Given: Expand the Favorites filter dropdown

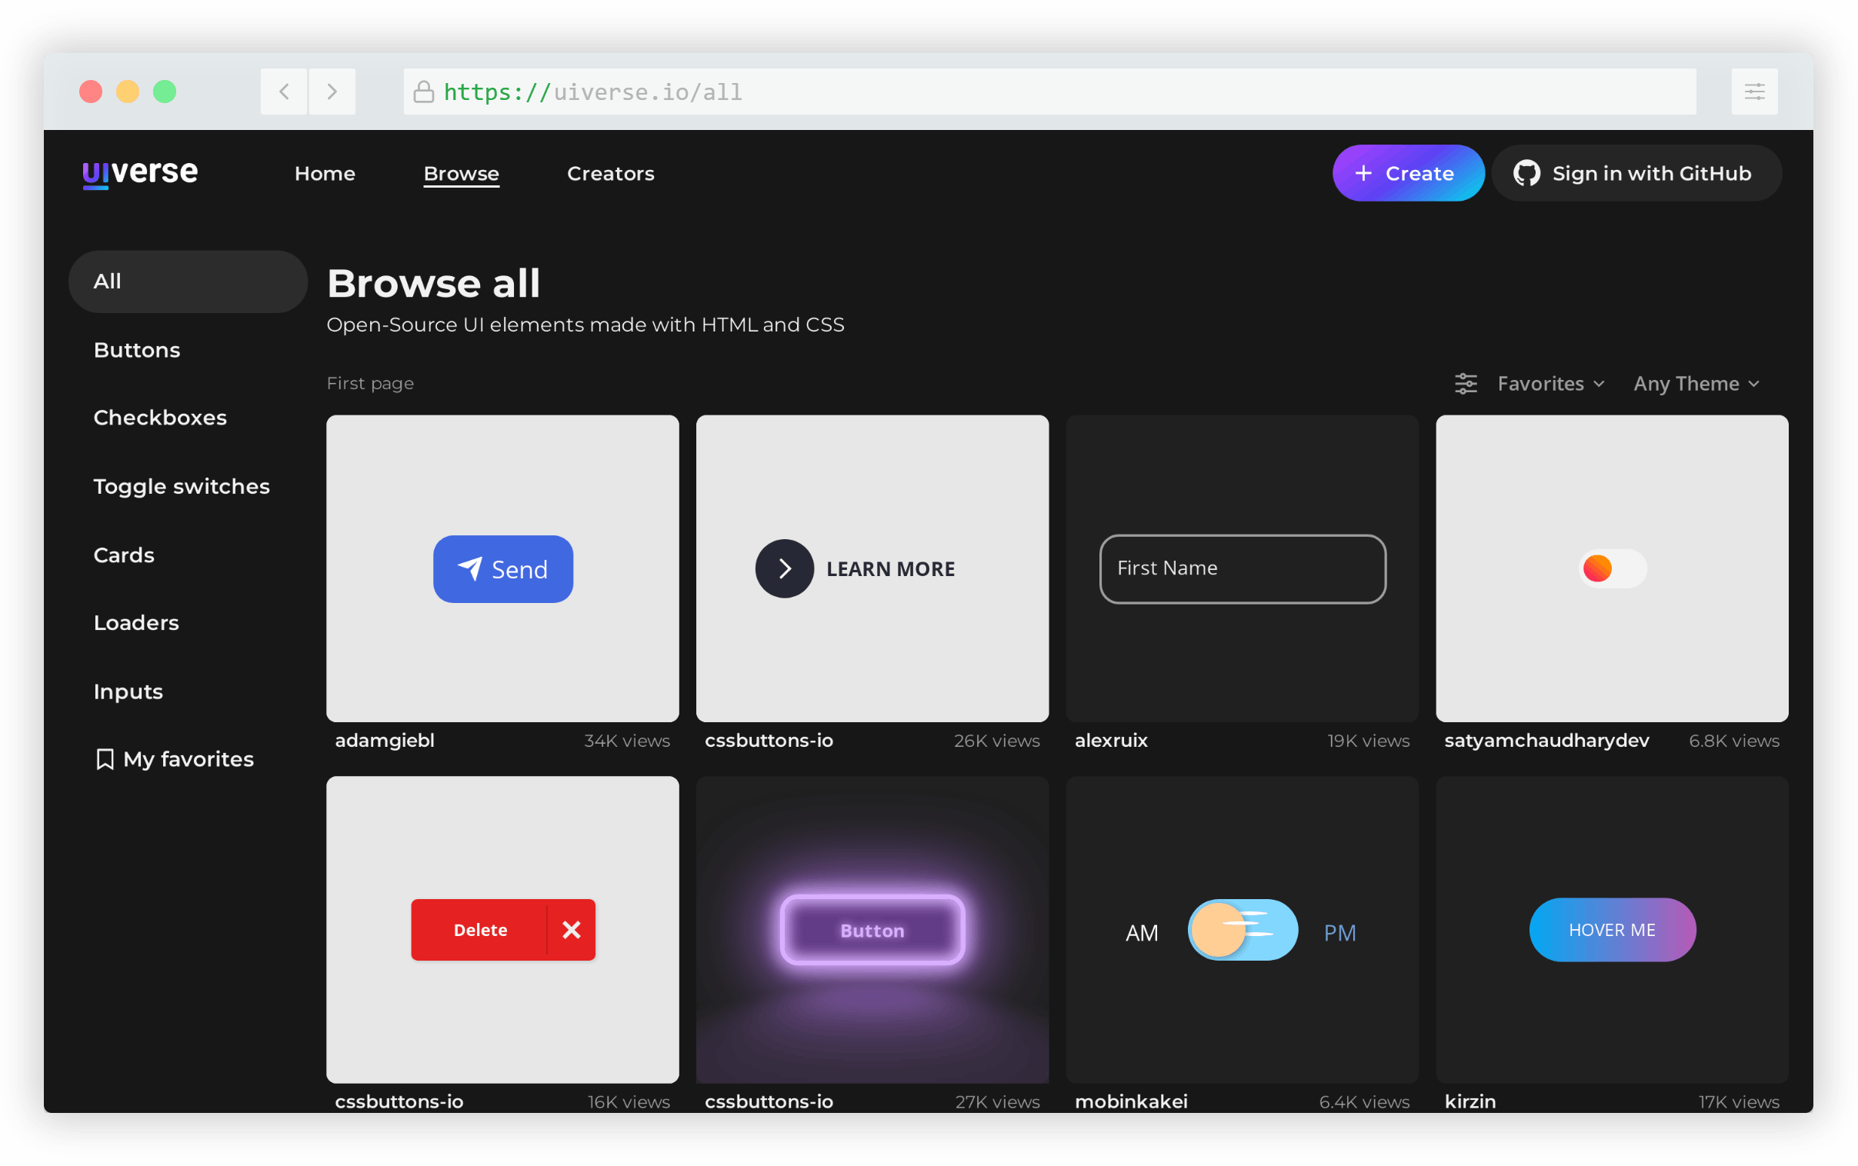Looking at the screenshot, I should [x=1550, y=383].
